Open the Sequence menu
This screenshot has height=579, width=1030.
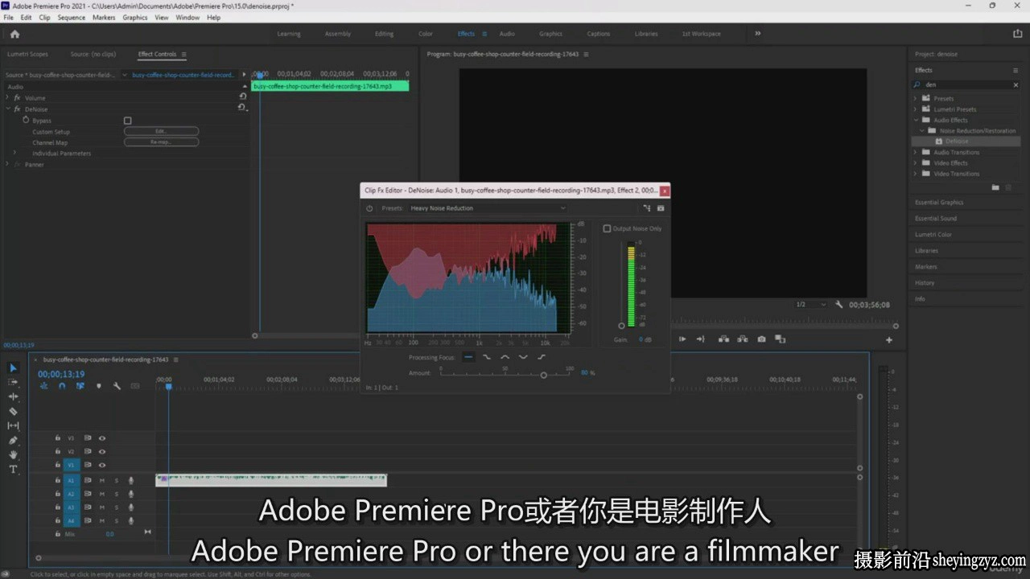click(x=71, y=17)
